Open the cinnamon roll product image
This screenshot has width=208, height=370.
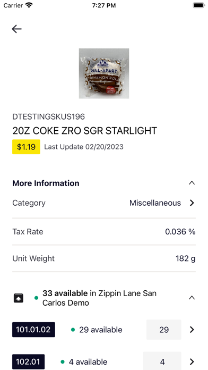104,73
